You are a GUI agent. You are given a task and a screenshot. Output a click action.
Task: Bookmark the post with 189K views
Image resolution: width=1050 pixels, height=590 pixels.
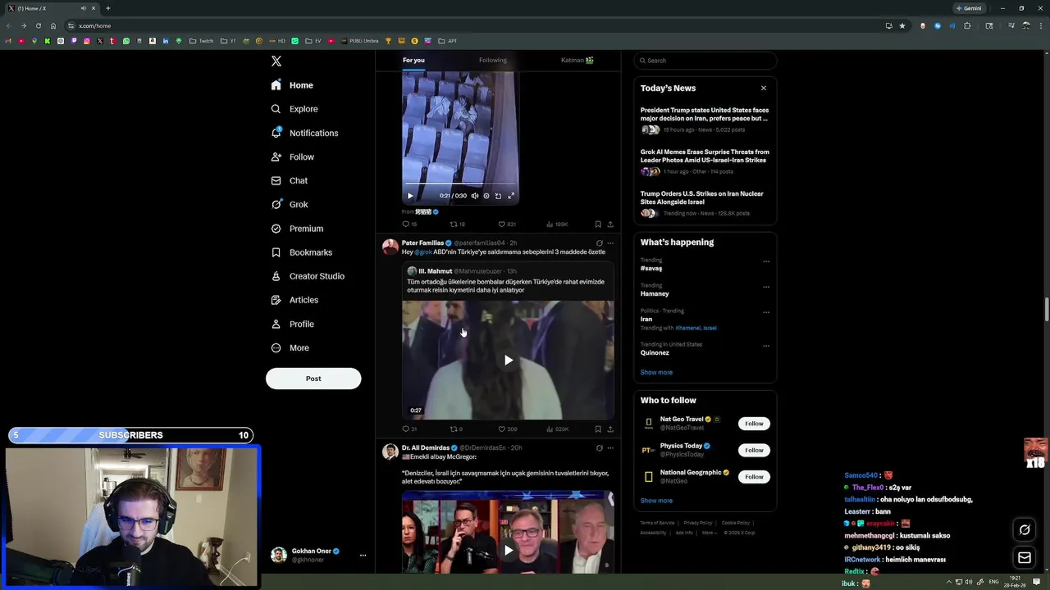[x=598, y=224]
